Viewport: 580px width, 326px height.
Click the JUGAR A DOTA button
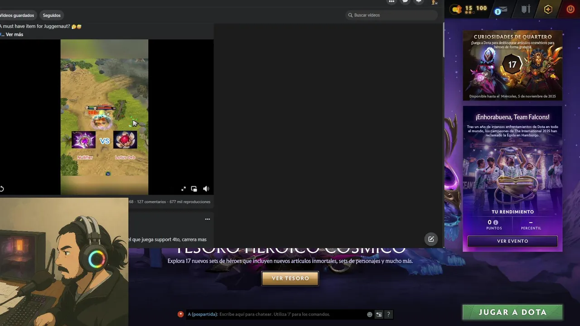pos(512,312)
